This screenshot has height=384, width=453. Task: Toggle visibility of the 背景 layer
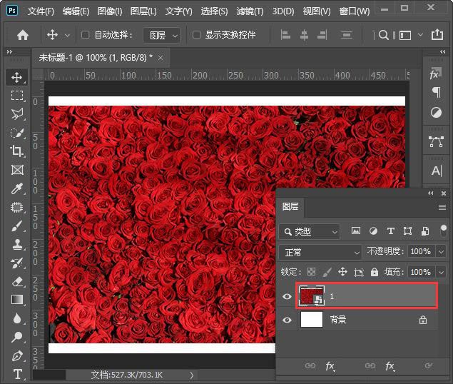[287, 320]
